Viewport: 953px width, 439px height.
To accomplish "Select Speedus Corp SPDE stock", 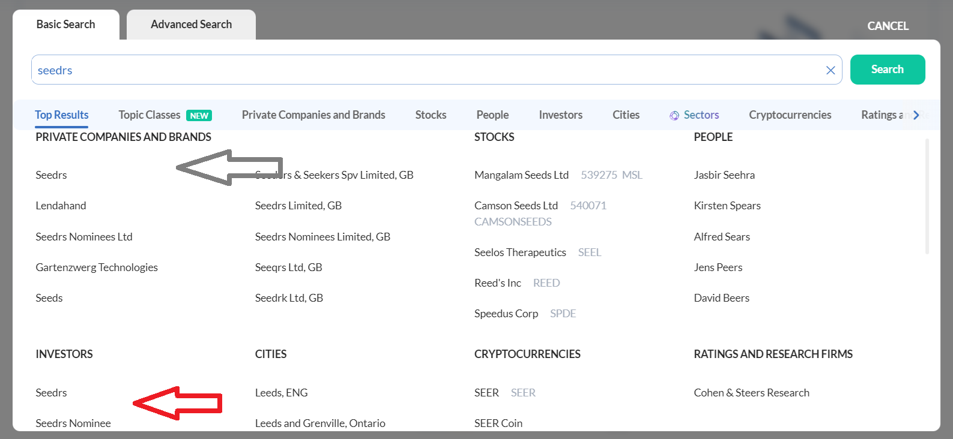I will coord(525,314).
